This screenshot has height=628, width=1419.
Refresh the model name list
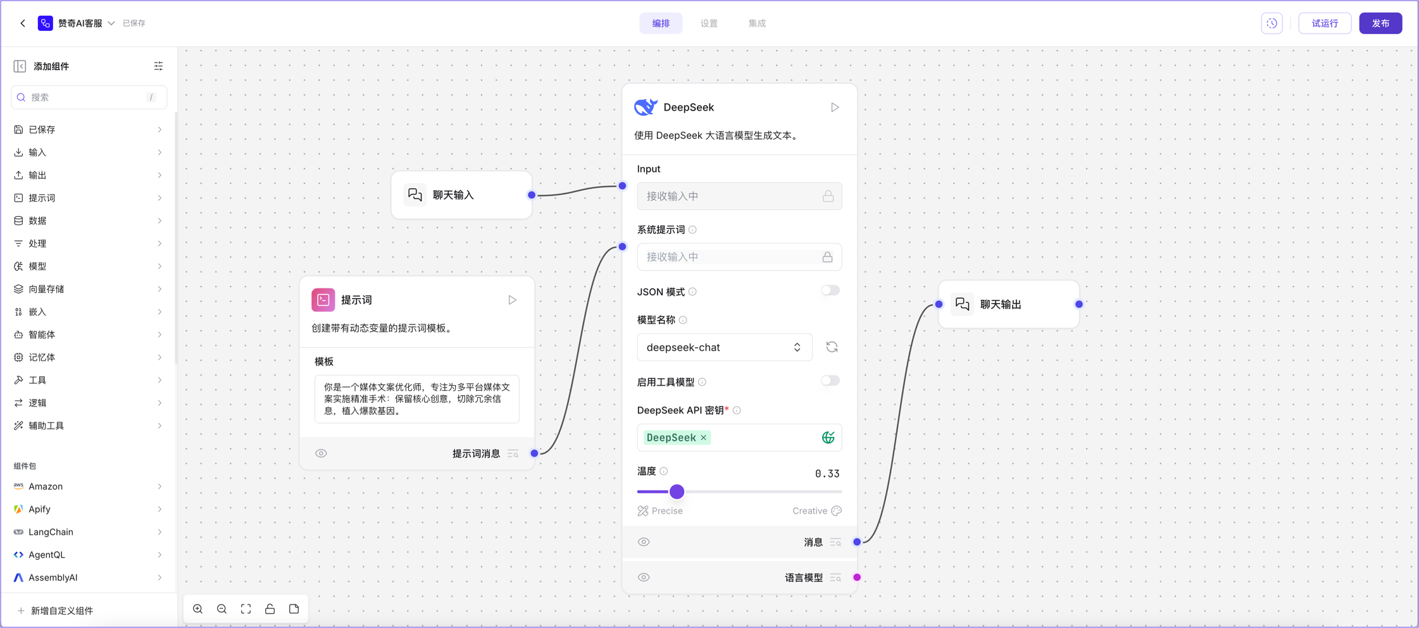[832, 347]
